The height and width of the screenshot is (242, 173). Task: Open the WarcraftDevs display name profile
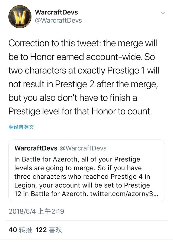[56, 12]
